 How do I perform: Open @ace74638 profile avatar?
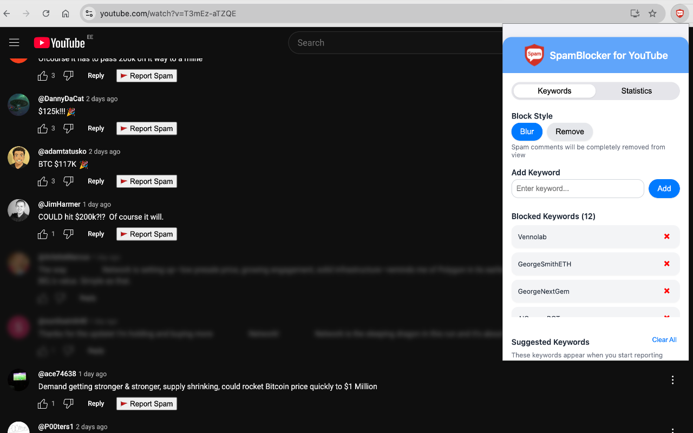[18, 380]
